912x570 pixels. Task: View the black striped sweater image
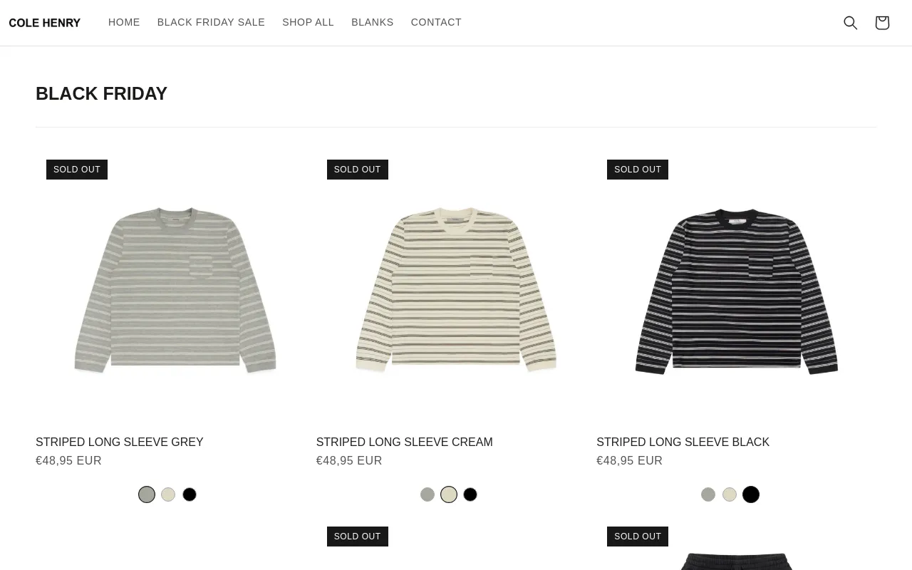736,291
